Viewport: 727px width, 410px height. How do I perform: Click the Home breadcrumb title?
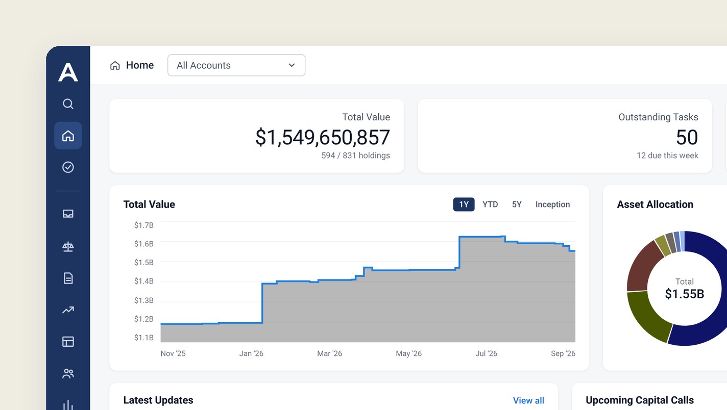[x=140, y=65]
